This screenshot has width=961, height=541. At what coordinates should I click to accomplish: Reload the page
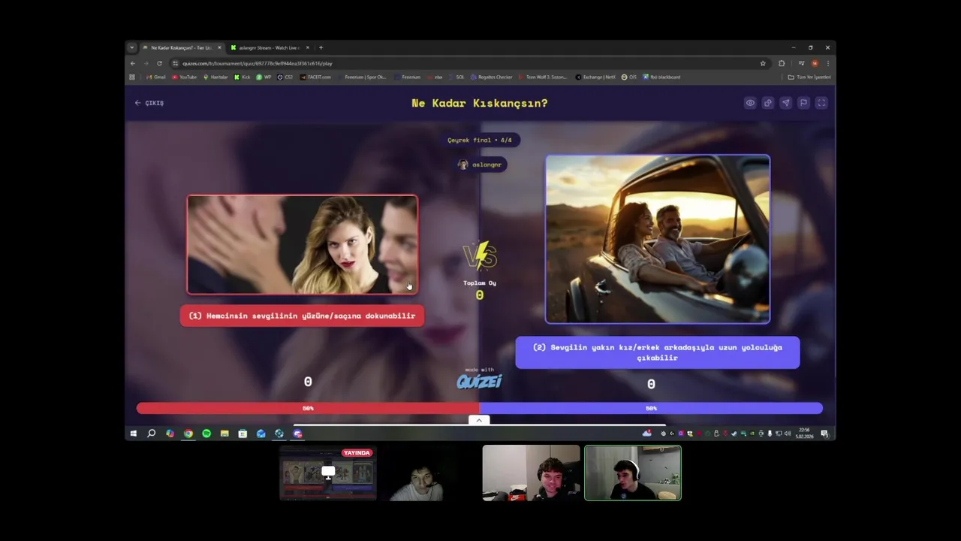click(x=159, y=63)
